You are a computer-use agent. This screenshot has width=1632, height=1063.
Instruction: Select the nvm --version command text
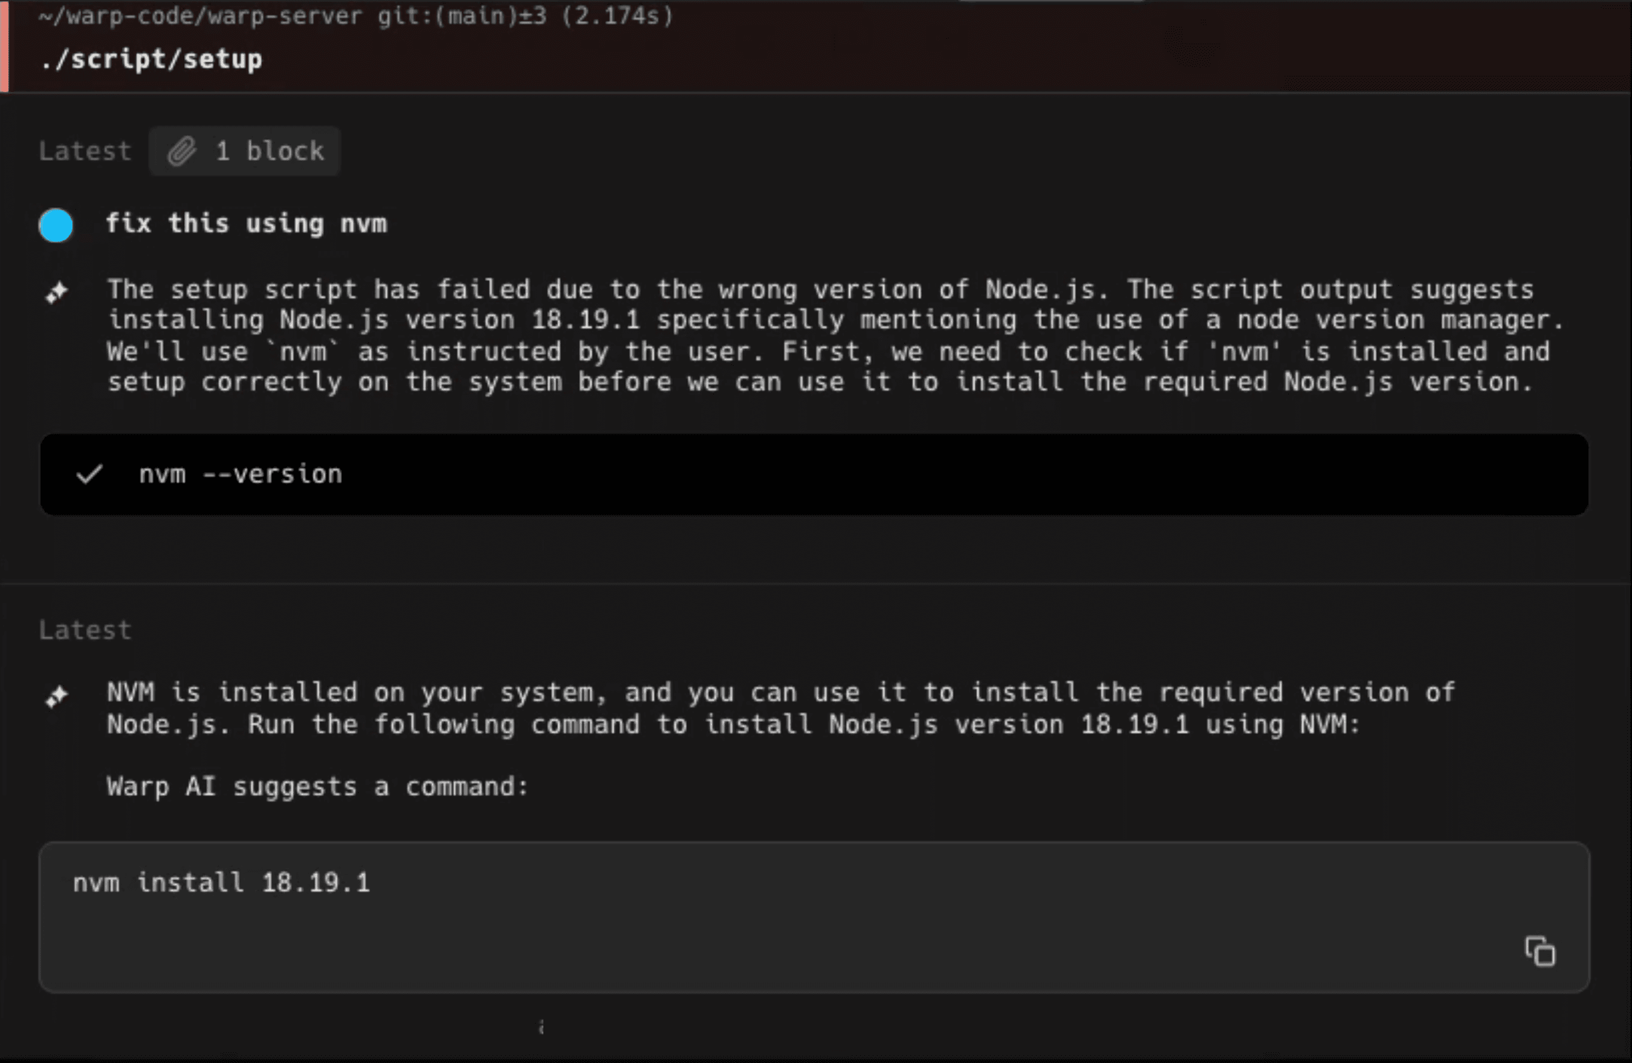tap(240, 474)
